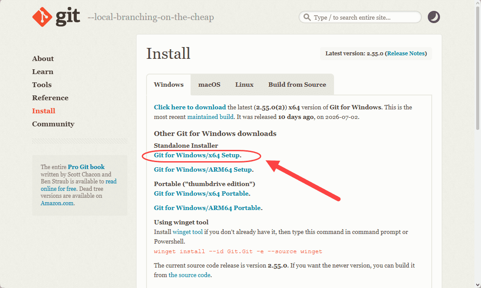
Task: Click the orange Git logo icon
Action: (x=42, y=17)
